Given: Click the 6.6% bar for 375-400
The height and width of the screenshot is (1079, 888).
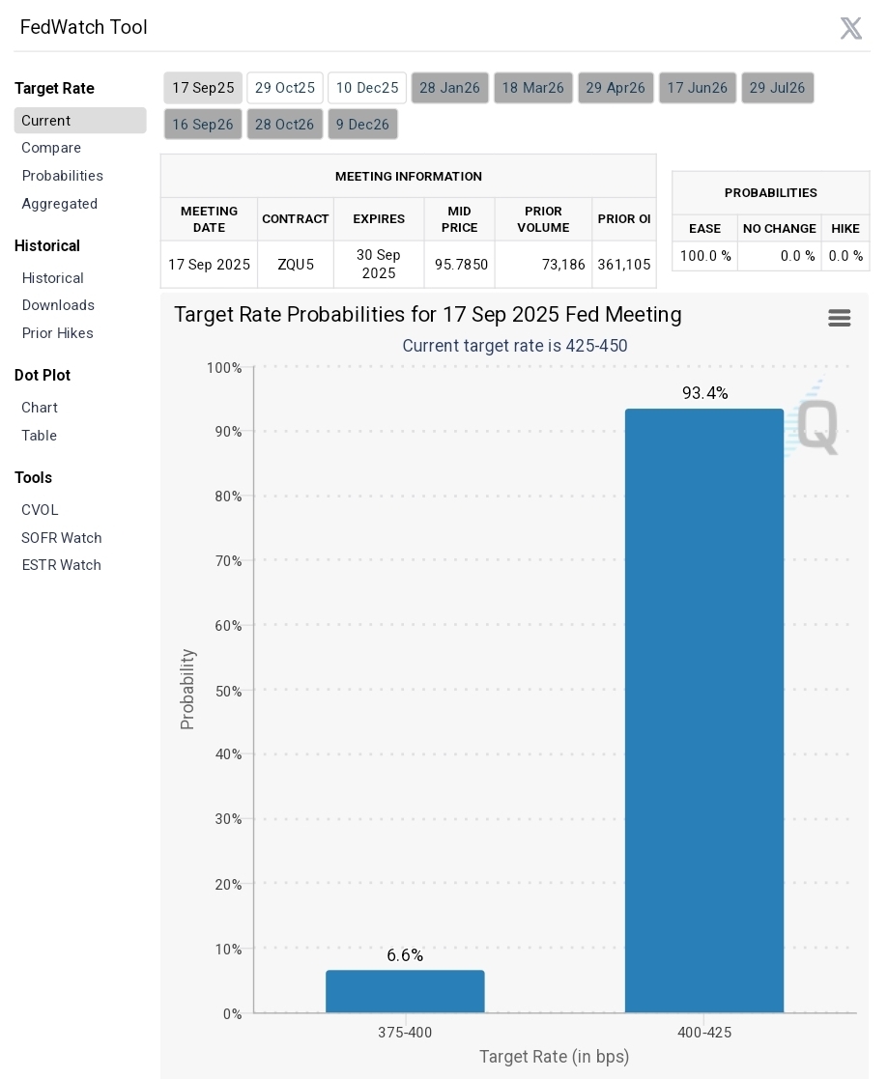Looking at the screenshot, I should 405,992.
